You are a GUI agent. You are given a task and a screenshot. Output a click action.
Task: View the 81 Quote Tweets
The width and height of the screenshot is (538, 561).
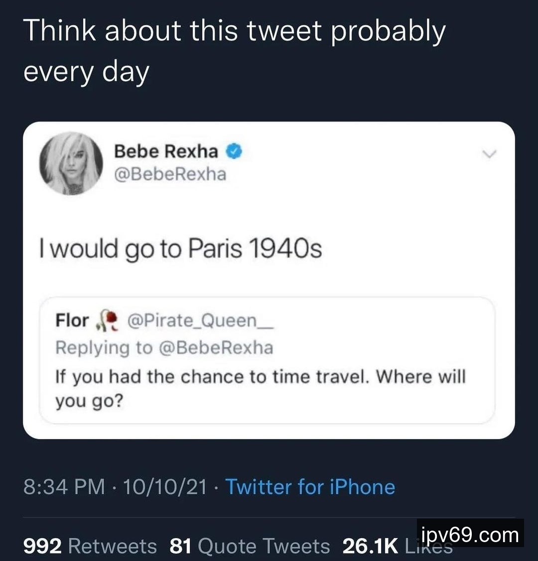click(250, 546)
